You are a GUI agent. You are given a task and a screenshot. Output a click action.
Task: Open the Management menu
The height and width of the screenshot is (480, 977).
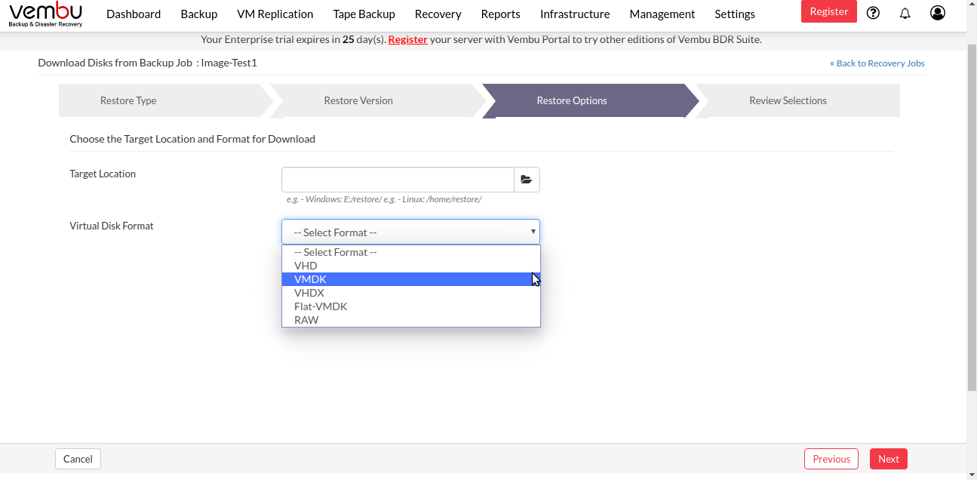(x=662, y=14)
